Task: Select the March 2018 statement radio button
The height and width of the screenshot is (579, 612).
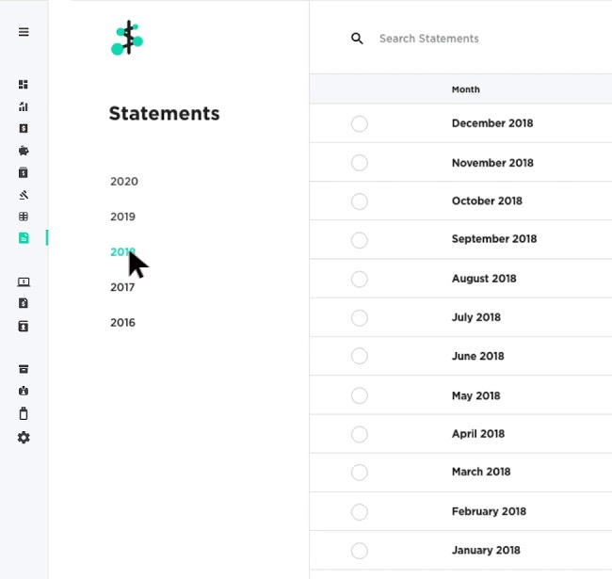Action: 359,473
